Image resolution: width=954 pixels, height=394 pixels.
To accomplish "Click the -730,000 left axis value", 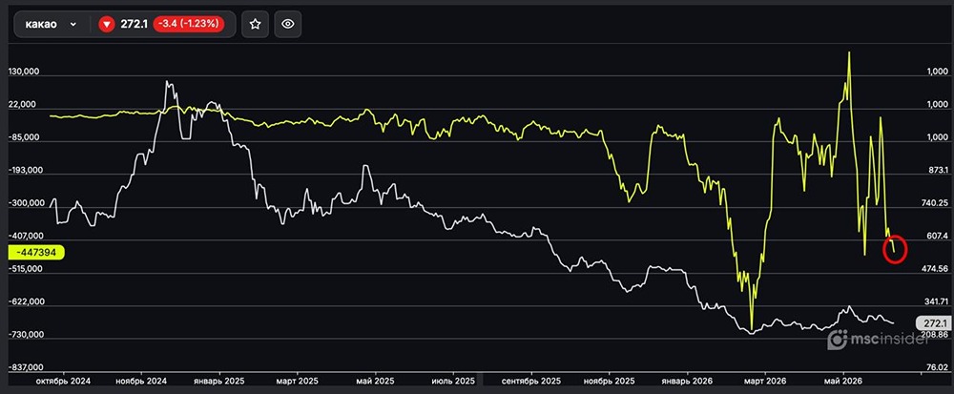I will [24, 335].
